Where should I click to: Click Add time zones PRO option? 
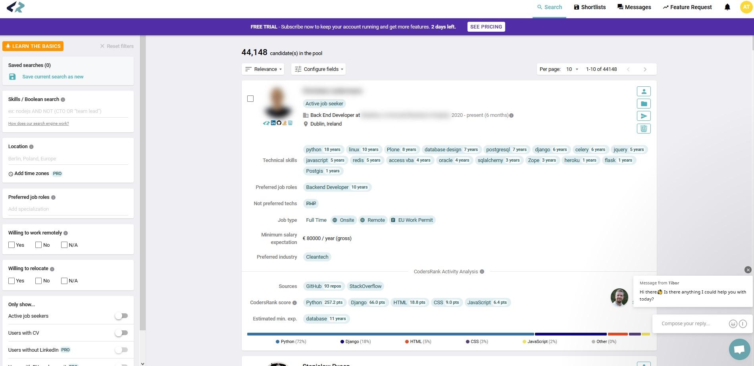pos(35,173)
